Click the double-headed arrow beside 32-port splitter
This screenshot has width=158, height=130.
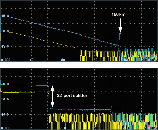[x=52, y=96]
